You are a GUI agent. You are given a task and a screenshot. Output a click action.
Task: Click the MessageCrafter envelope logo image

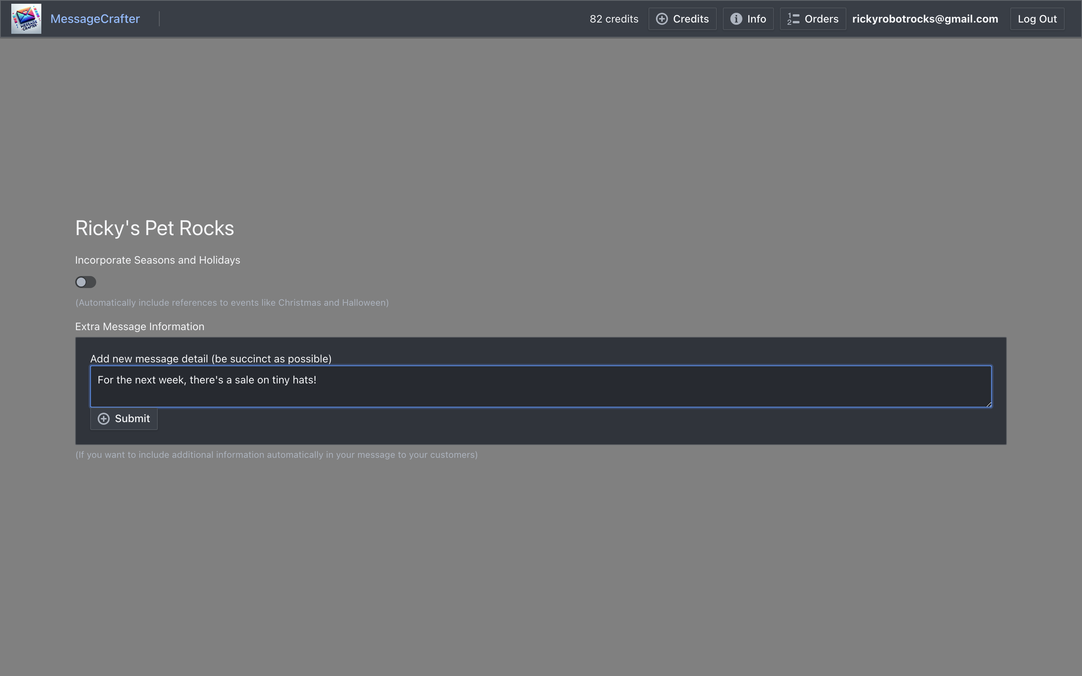coord(26,19)
